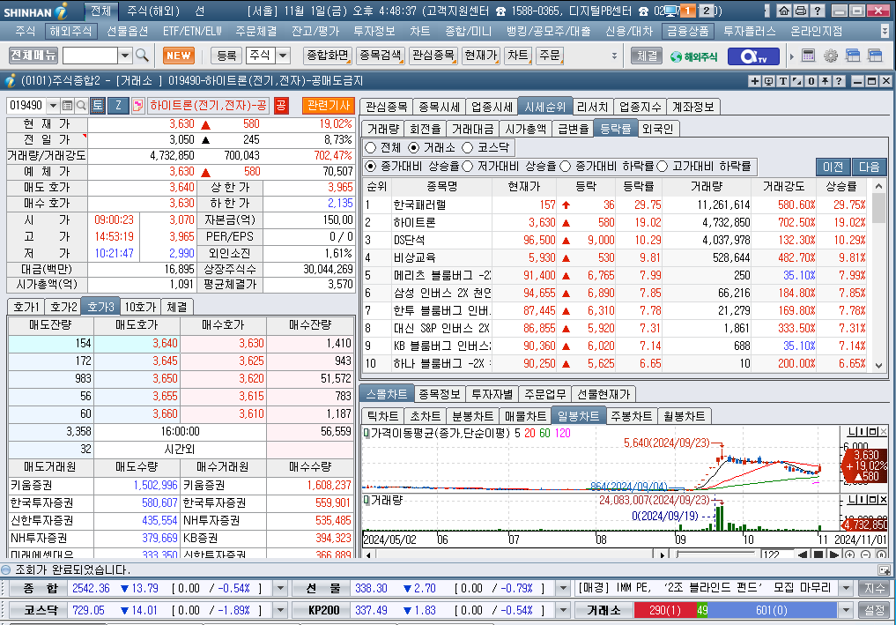Click the 관련기사 orange button

coord(328,105)
